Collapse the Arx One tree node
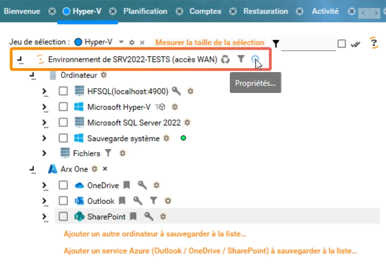The image size is (386, 269). click(x=32, y=169)
